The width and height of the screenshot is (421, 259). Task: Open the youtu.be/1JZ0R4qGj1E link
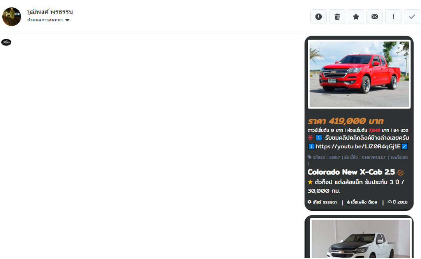358,146
